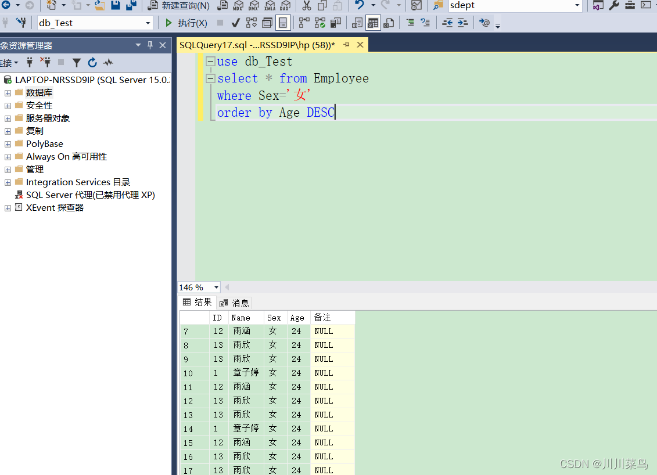This screenshot has width=657, height=475.
Task: Expand the PolyBase tree node
Action: point(8,144)
